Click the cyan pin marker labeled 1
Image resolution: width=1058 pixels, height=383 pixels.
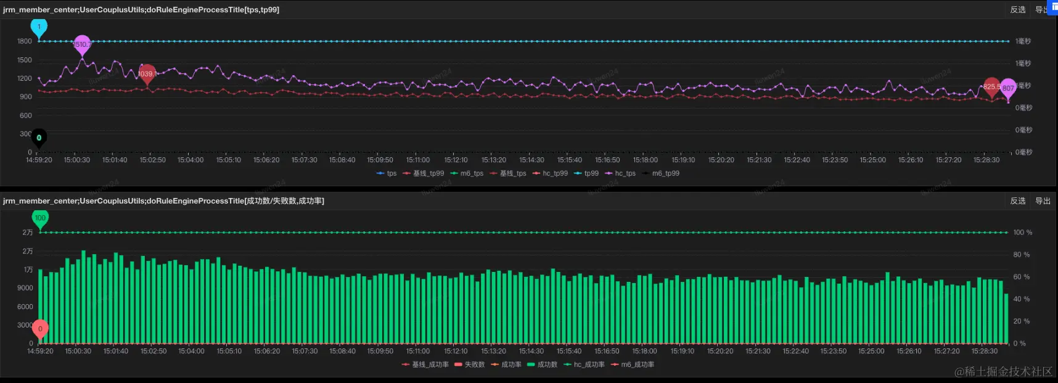coord(39,28)
